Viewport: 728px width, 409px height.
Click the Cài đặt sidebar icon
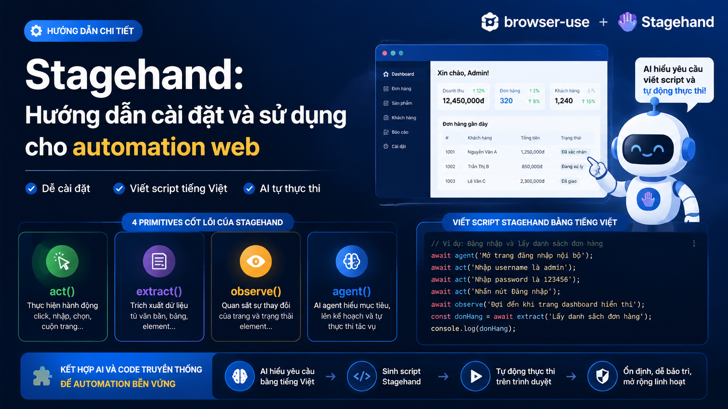pyautogui.click(x=386, y=146)
